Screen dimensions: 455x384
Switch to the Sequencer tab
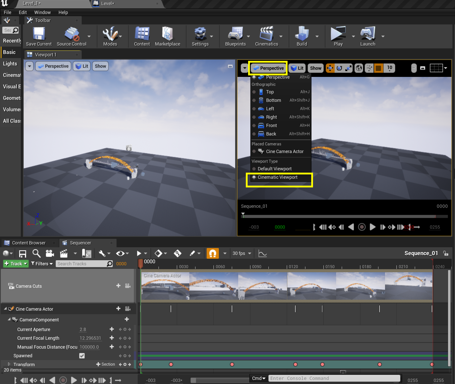coord(80,243)
